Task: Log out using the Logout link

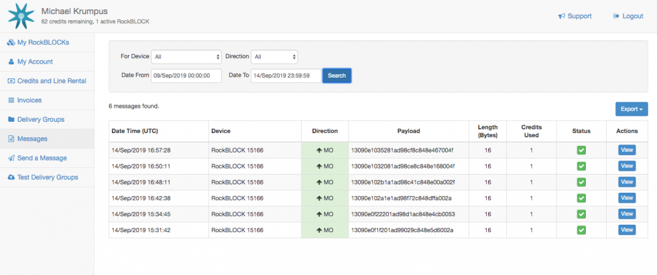Action: (x=628, y=16)
